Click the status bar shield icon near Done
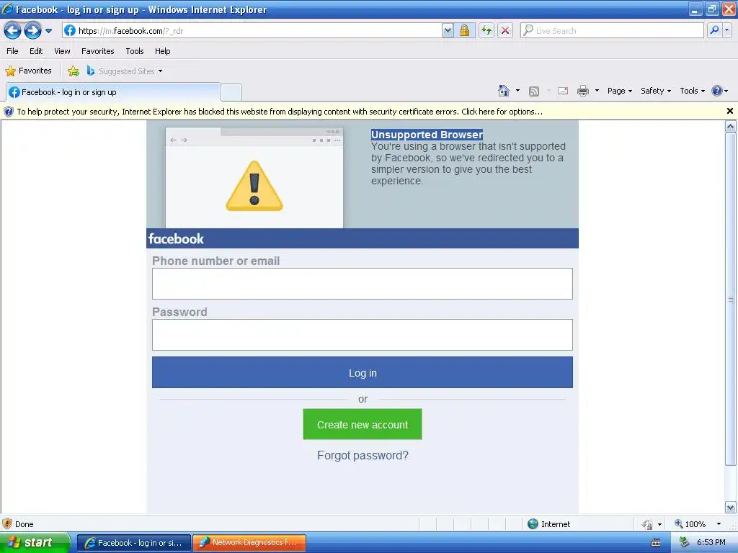 (x=7, y=524)
